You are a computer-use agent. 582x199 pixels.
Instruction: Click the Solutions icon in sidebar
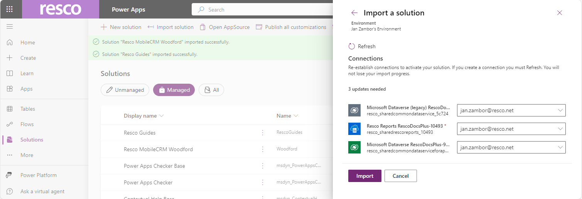click(10, 140)
